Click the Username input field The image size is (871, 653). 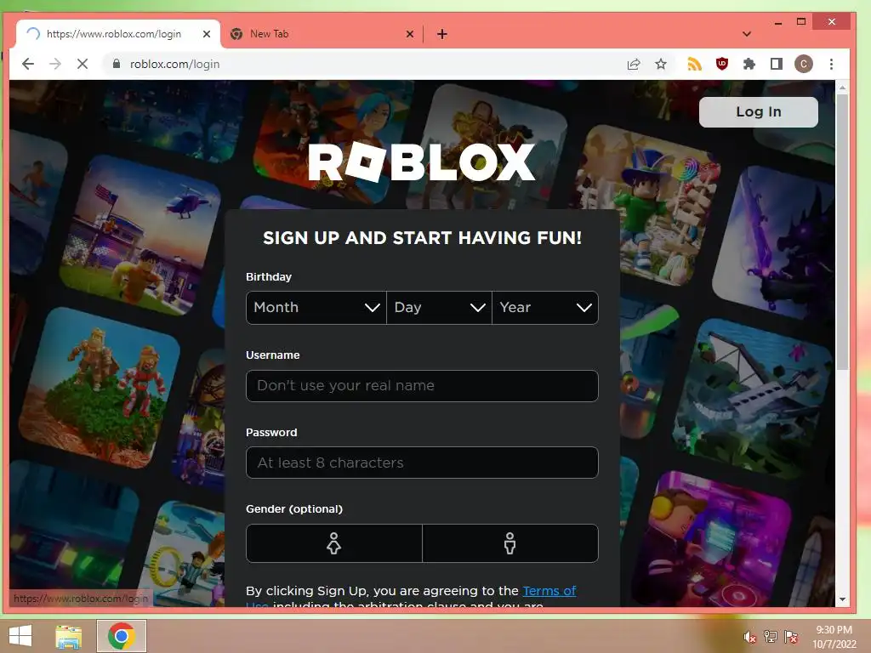click(422, 385)
